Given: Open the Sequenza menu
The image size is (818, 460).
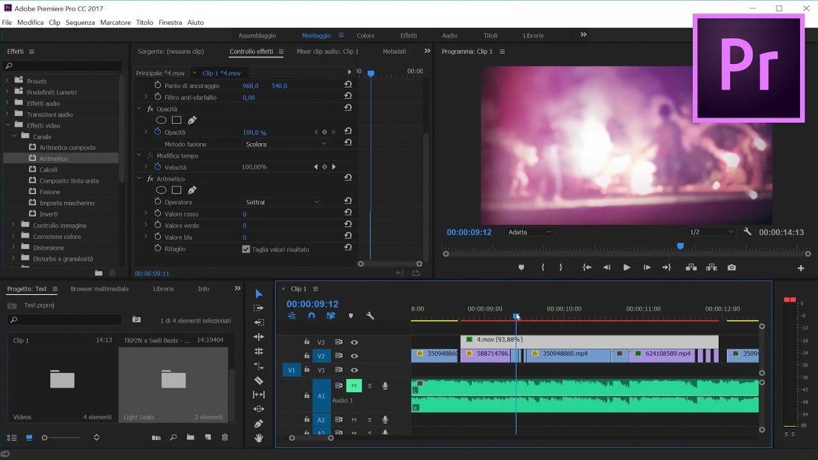Looking at the screenshot, I should click(80, 22).
